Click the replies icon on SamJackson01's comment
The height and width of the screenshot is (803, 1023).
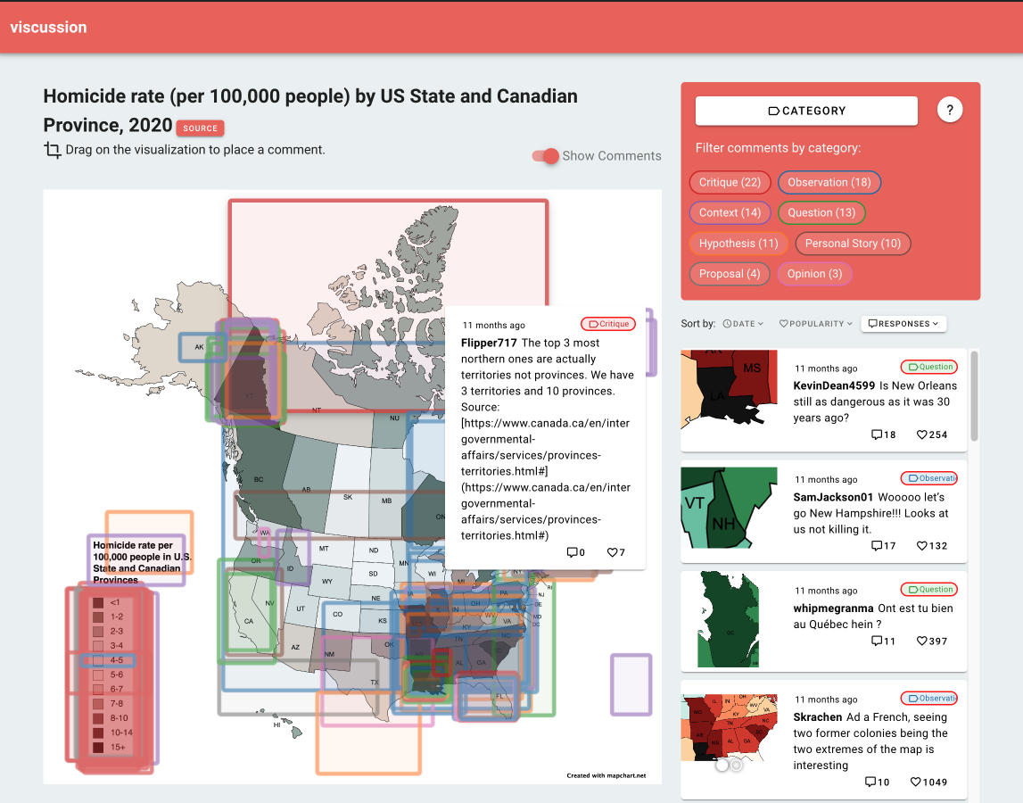(x=877, y=546)
